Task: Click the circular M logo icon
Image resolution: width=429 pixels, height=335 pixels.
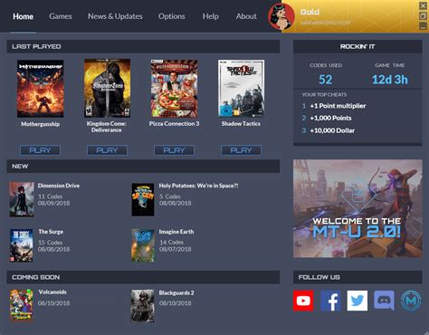Action: pos(411,301)
